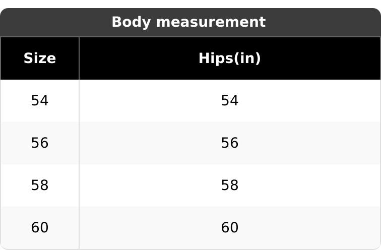Click the largest hips measurement value

(x=229, y=228)
